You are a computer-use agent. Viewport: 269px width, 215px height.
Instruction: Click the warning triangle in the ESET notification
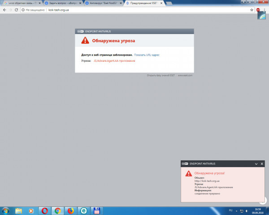coord(189,173)
